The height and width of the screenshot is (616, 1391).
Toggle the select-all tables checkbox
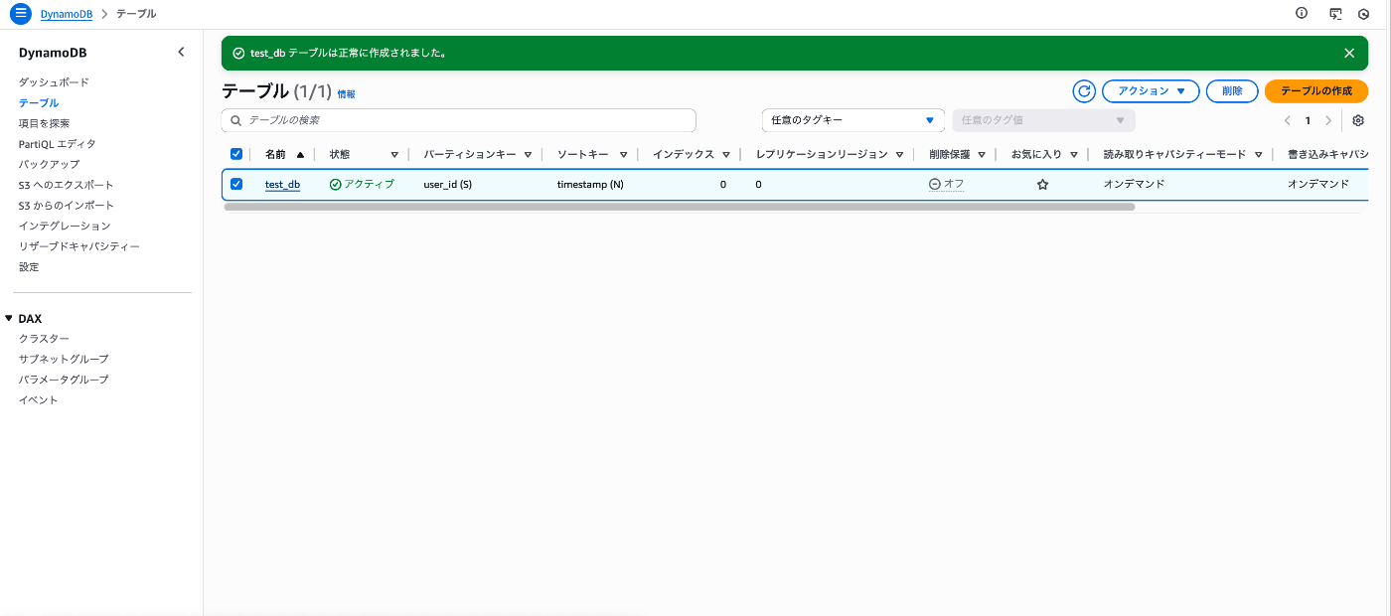click(236, 154)
